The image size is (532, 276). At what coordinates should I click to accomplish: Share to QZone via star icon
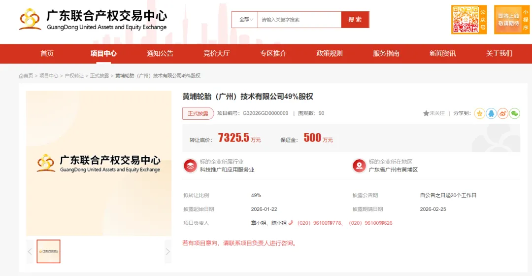pos(480,113)
